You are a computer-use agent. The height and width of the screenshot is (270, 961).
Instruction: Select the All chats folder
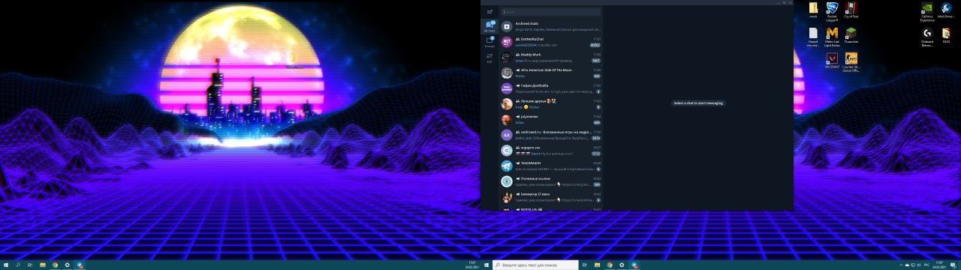click(x=490, y=26)
